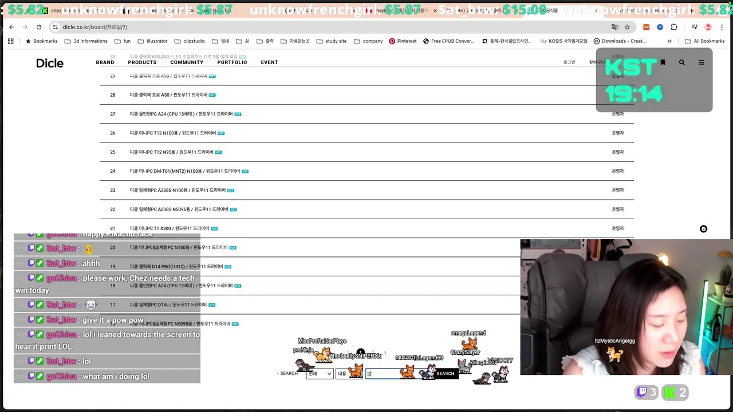This screenshot has width=733, height=412.
Task: Open post 디클 클릭북 D14u 윈도우11 드라이버
Action: pyautogui.click(x=168, y=305)
